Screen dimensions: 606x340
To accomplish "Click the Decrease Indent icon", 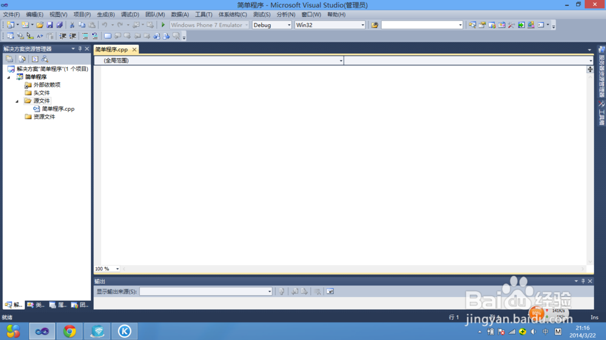I will pos(62,36).
